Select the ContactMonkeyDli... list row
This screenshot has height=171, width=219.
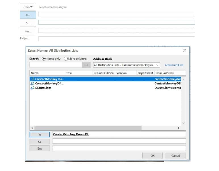[x=105, y=84]
